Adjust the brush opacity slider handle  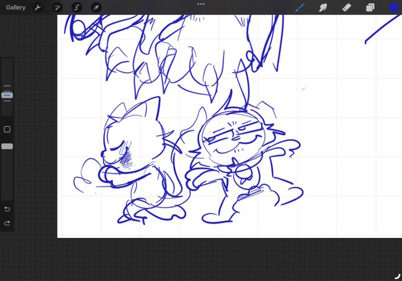7,146
